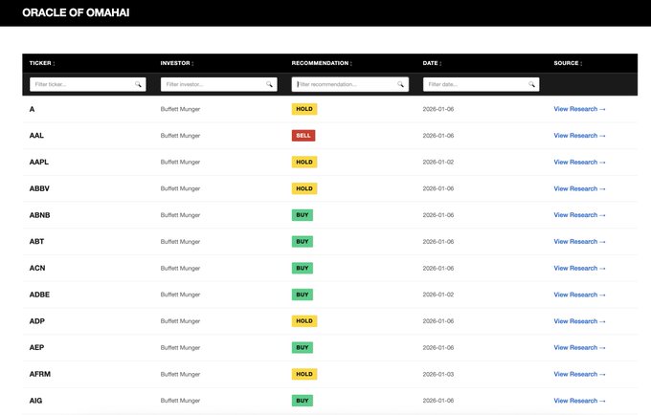This screenshot has height=415, width=651.
Task: Open View Research link for AAL
Action: [579, 136]
